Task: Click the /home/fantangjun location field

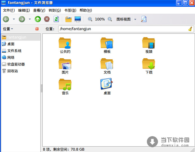Action: click(121, 29)
